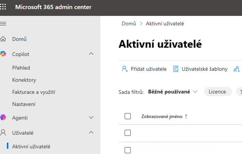This screenshot has width=242, height=154.
Task: Open the Běžně používané filter set dropdown
Action: pyautogui.click(x=173, y=92)
